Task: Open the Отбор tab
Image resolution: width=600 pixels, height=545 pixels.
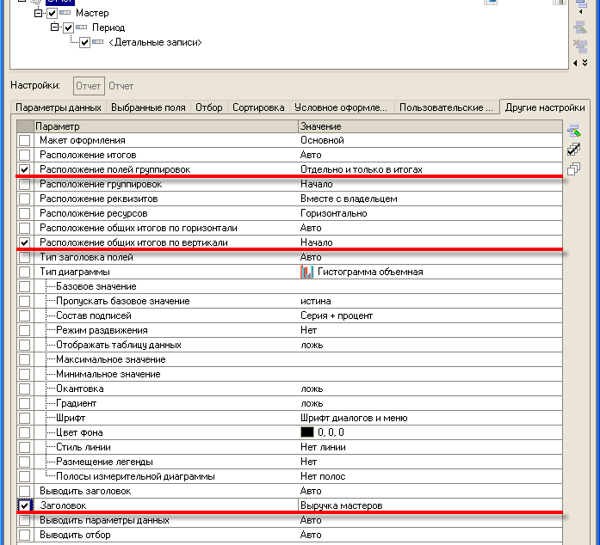Action: click(x=209, y=107)
